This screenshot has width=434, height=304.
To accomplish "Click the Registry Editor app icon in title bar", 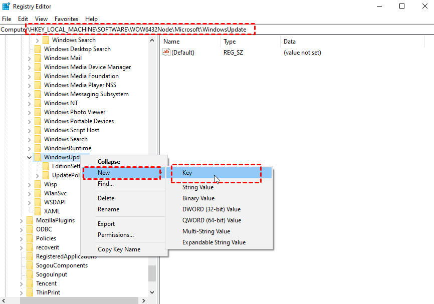I will click(x=6, y=6).
